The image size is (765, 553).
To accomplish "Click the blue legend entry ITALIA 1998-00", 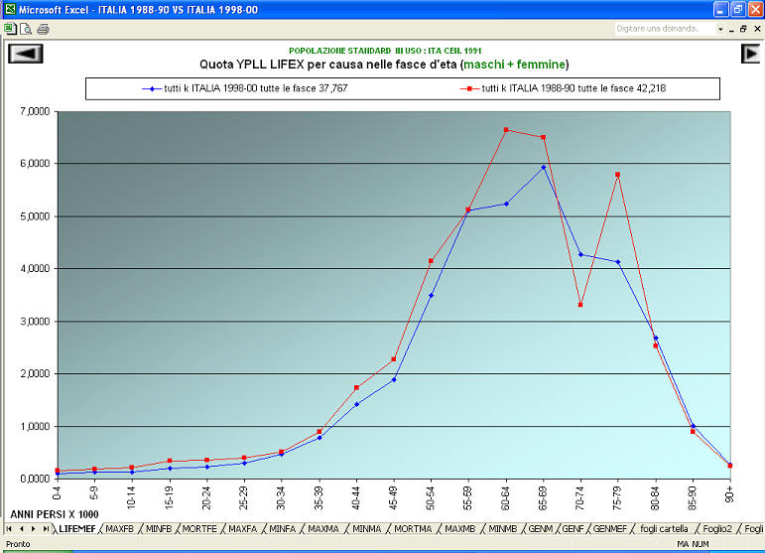I will pyautogui.click(x=245, y=88).
